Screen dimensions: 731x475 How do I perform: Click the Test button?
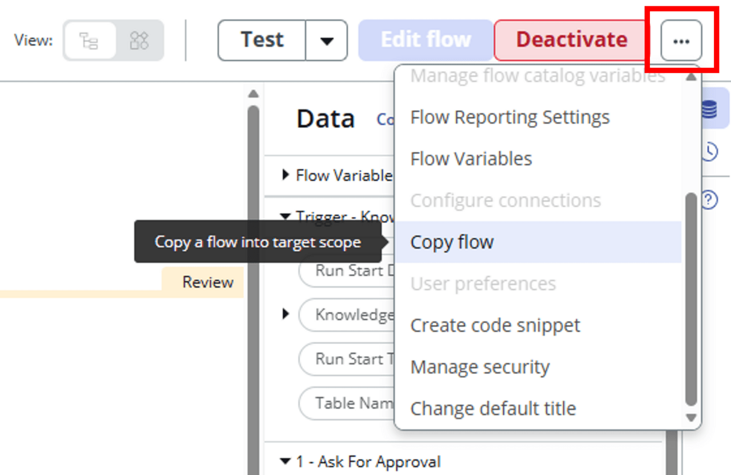(x=262, y=40)
